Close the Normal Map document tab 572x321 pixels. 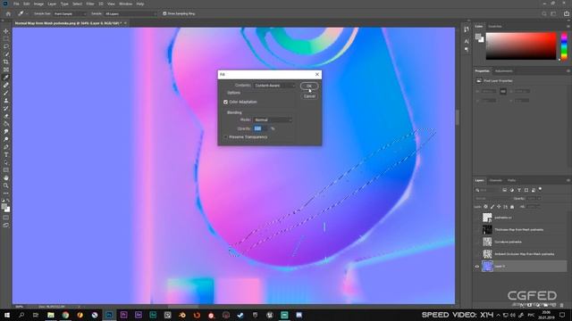[x=125, y=23]
